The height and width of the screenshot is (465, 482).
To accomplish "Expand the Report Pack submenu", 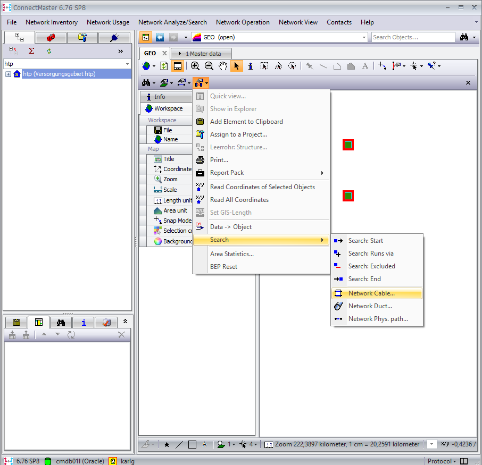I will tap(261, 173).
